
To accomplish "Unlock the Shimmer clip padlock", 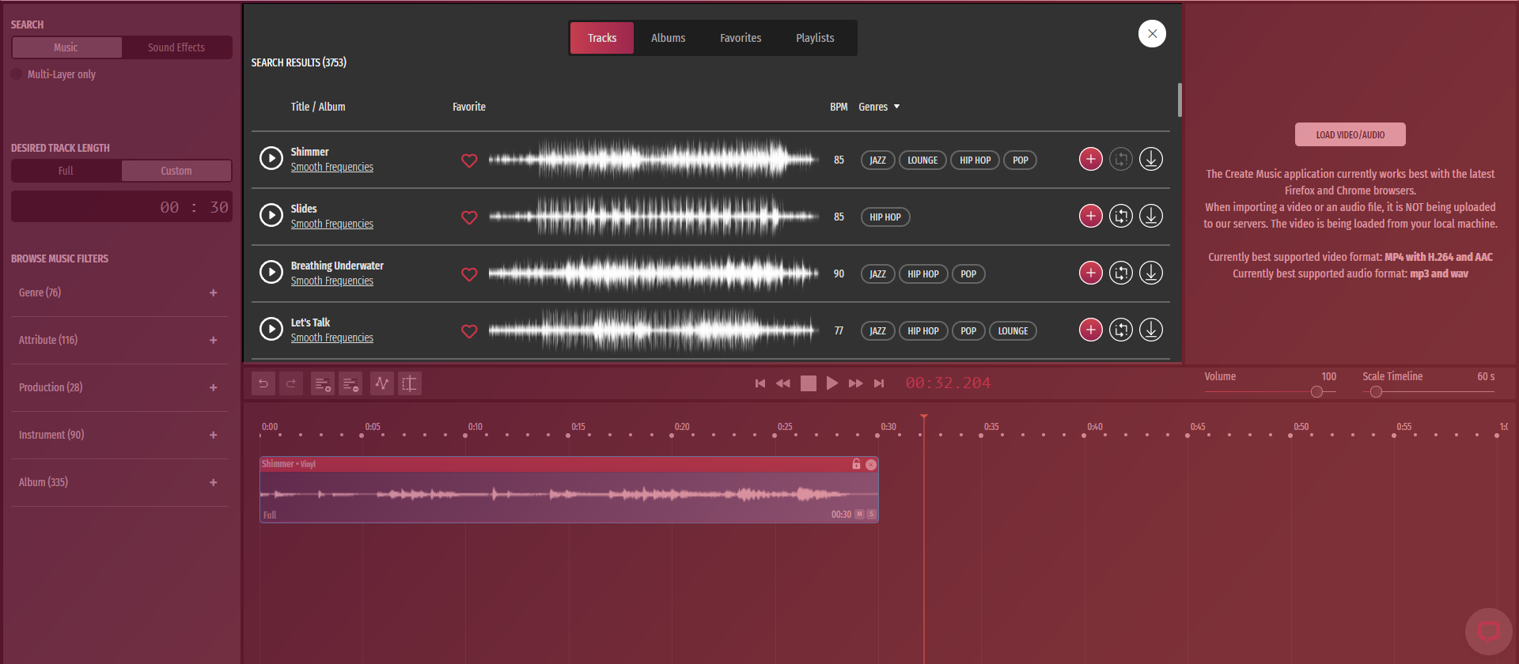I will click(856, 464).
